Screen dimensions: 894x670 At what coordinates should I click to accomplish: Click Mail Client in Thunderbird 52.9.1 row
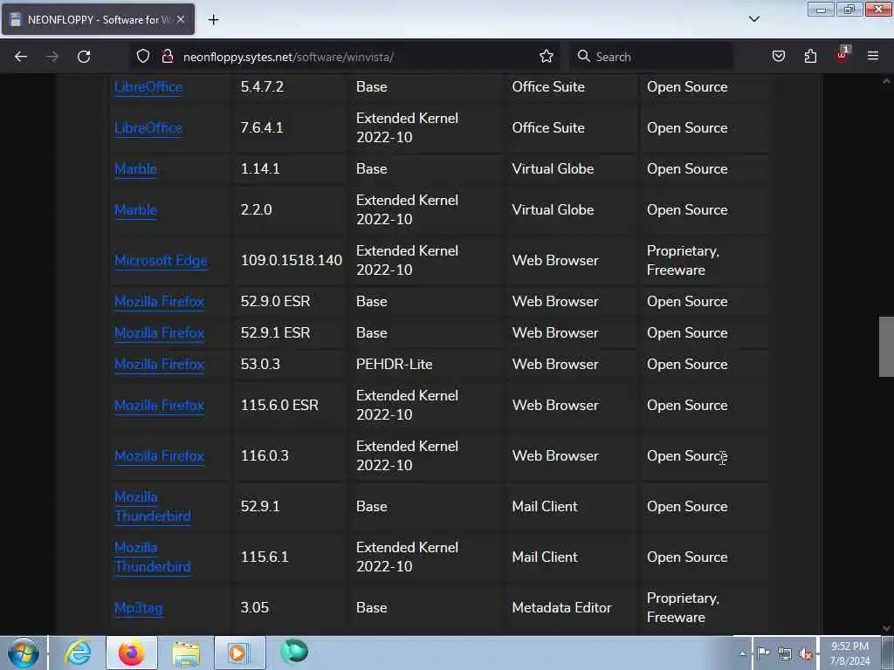tap(545, 507)
